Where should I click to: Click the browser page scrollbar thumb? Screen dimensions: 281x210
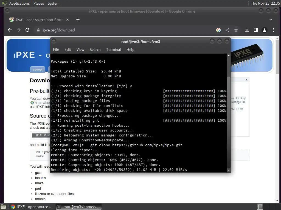[x=277, y=57]
